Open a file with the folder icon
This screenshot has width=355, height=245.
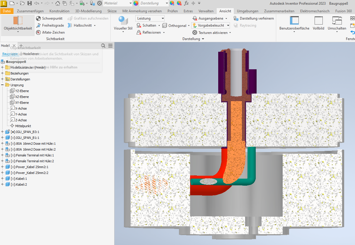point(23,3)
